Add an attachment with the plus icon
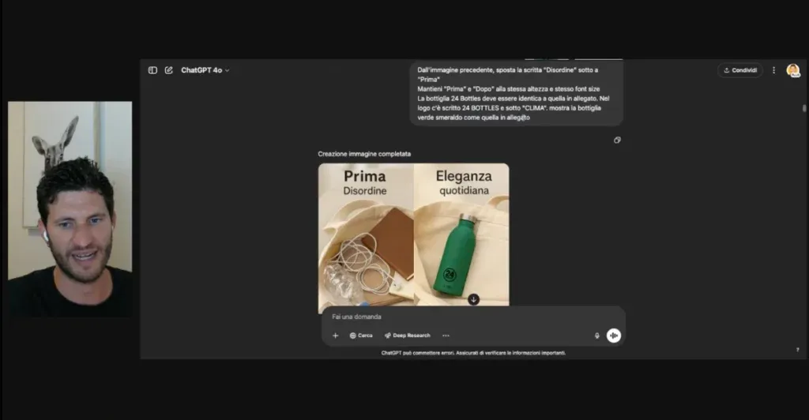This screenshot has height=420, width=809. [335, 336]
